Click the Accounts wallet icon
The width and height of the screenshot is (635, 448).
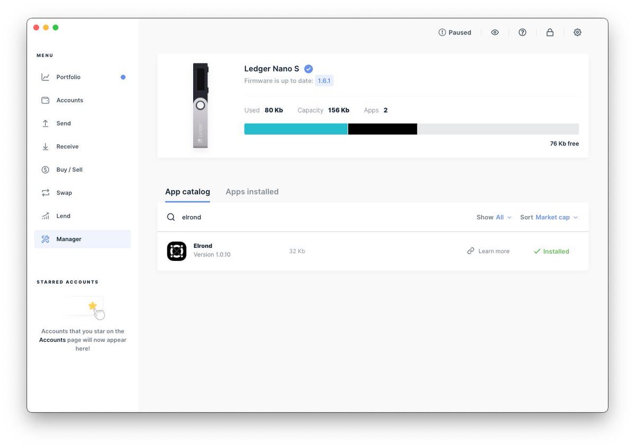pyautogui.click(x=46, y=100)
